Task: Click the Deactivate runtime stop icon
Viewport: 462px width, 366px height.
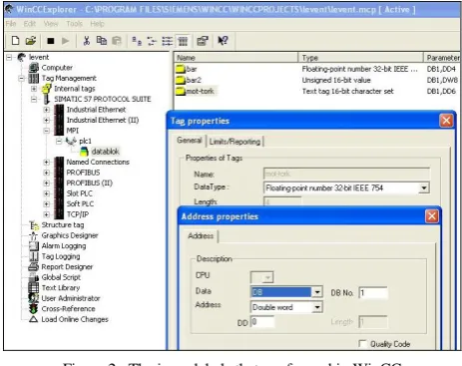Action: coord(51,41)
